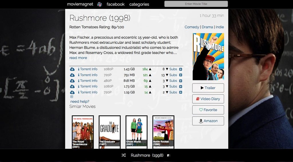Screen dimensions: 293x162
Task: Click the upvote arrow next to 121
Action: pos(150,75)
